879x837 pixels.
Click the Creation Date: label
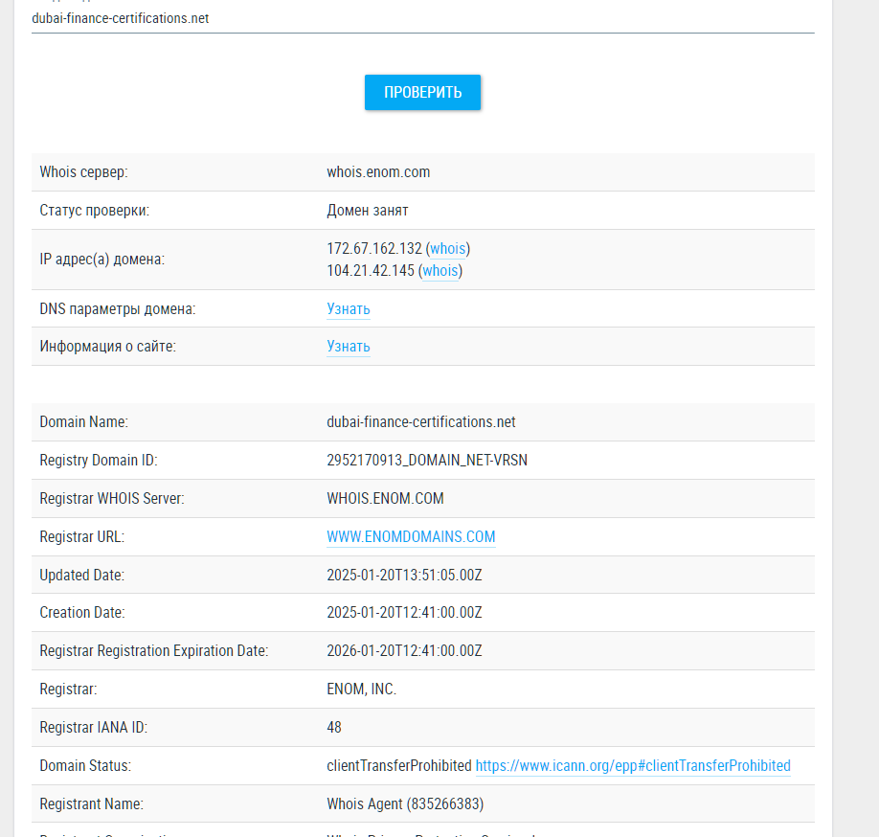point(81,613)
